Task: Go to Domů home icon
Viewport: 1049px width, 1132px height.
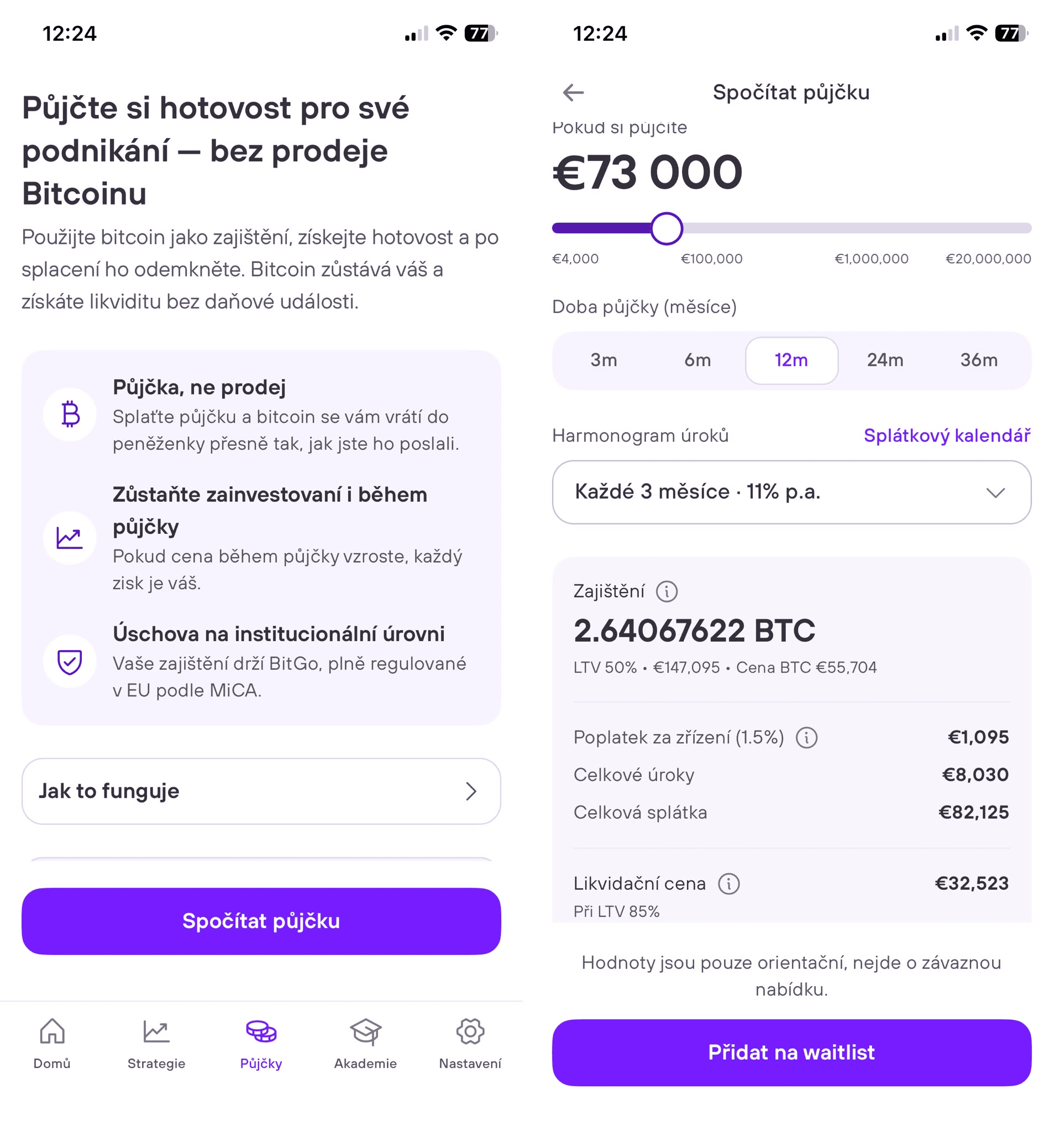Action: [52, 1031]
